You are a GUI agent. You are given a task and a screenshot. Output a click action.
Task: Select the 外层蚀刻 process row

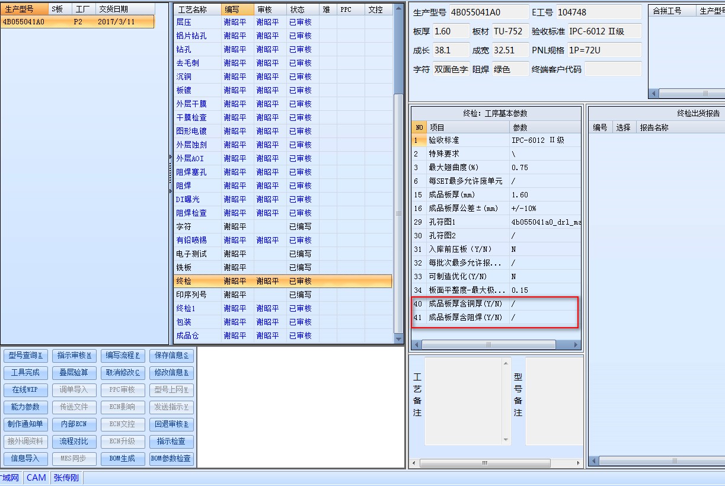point(283,145)
